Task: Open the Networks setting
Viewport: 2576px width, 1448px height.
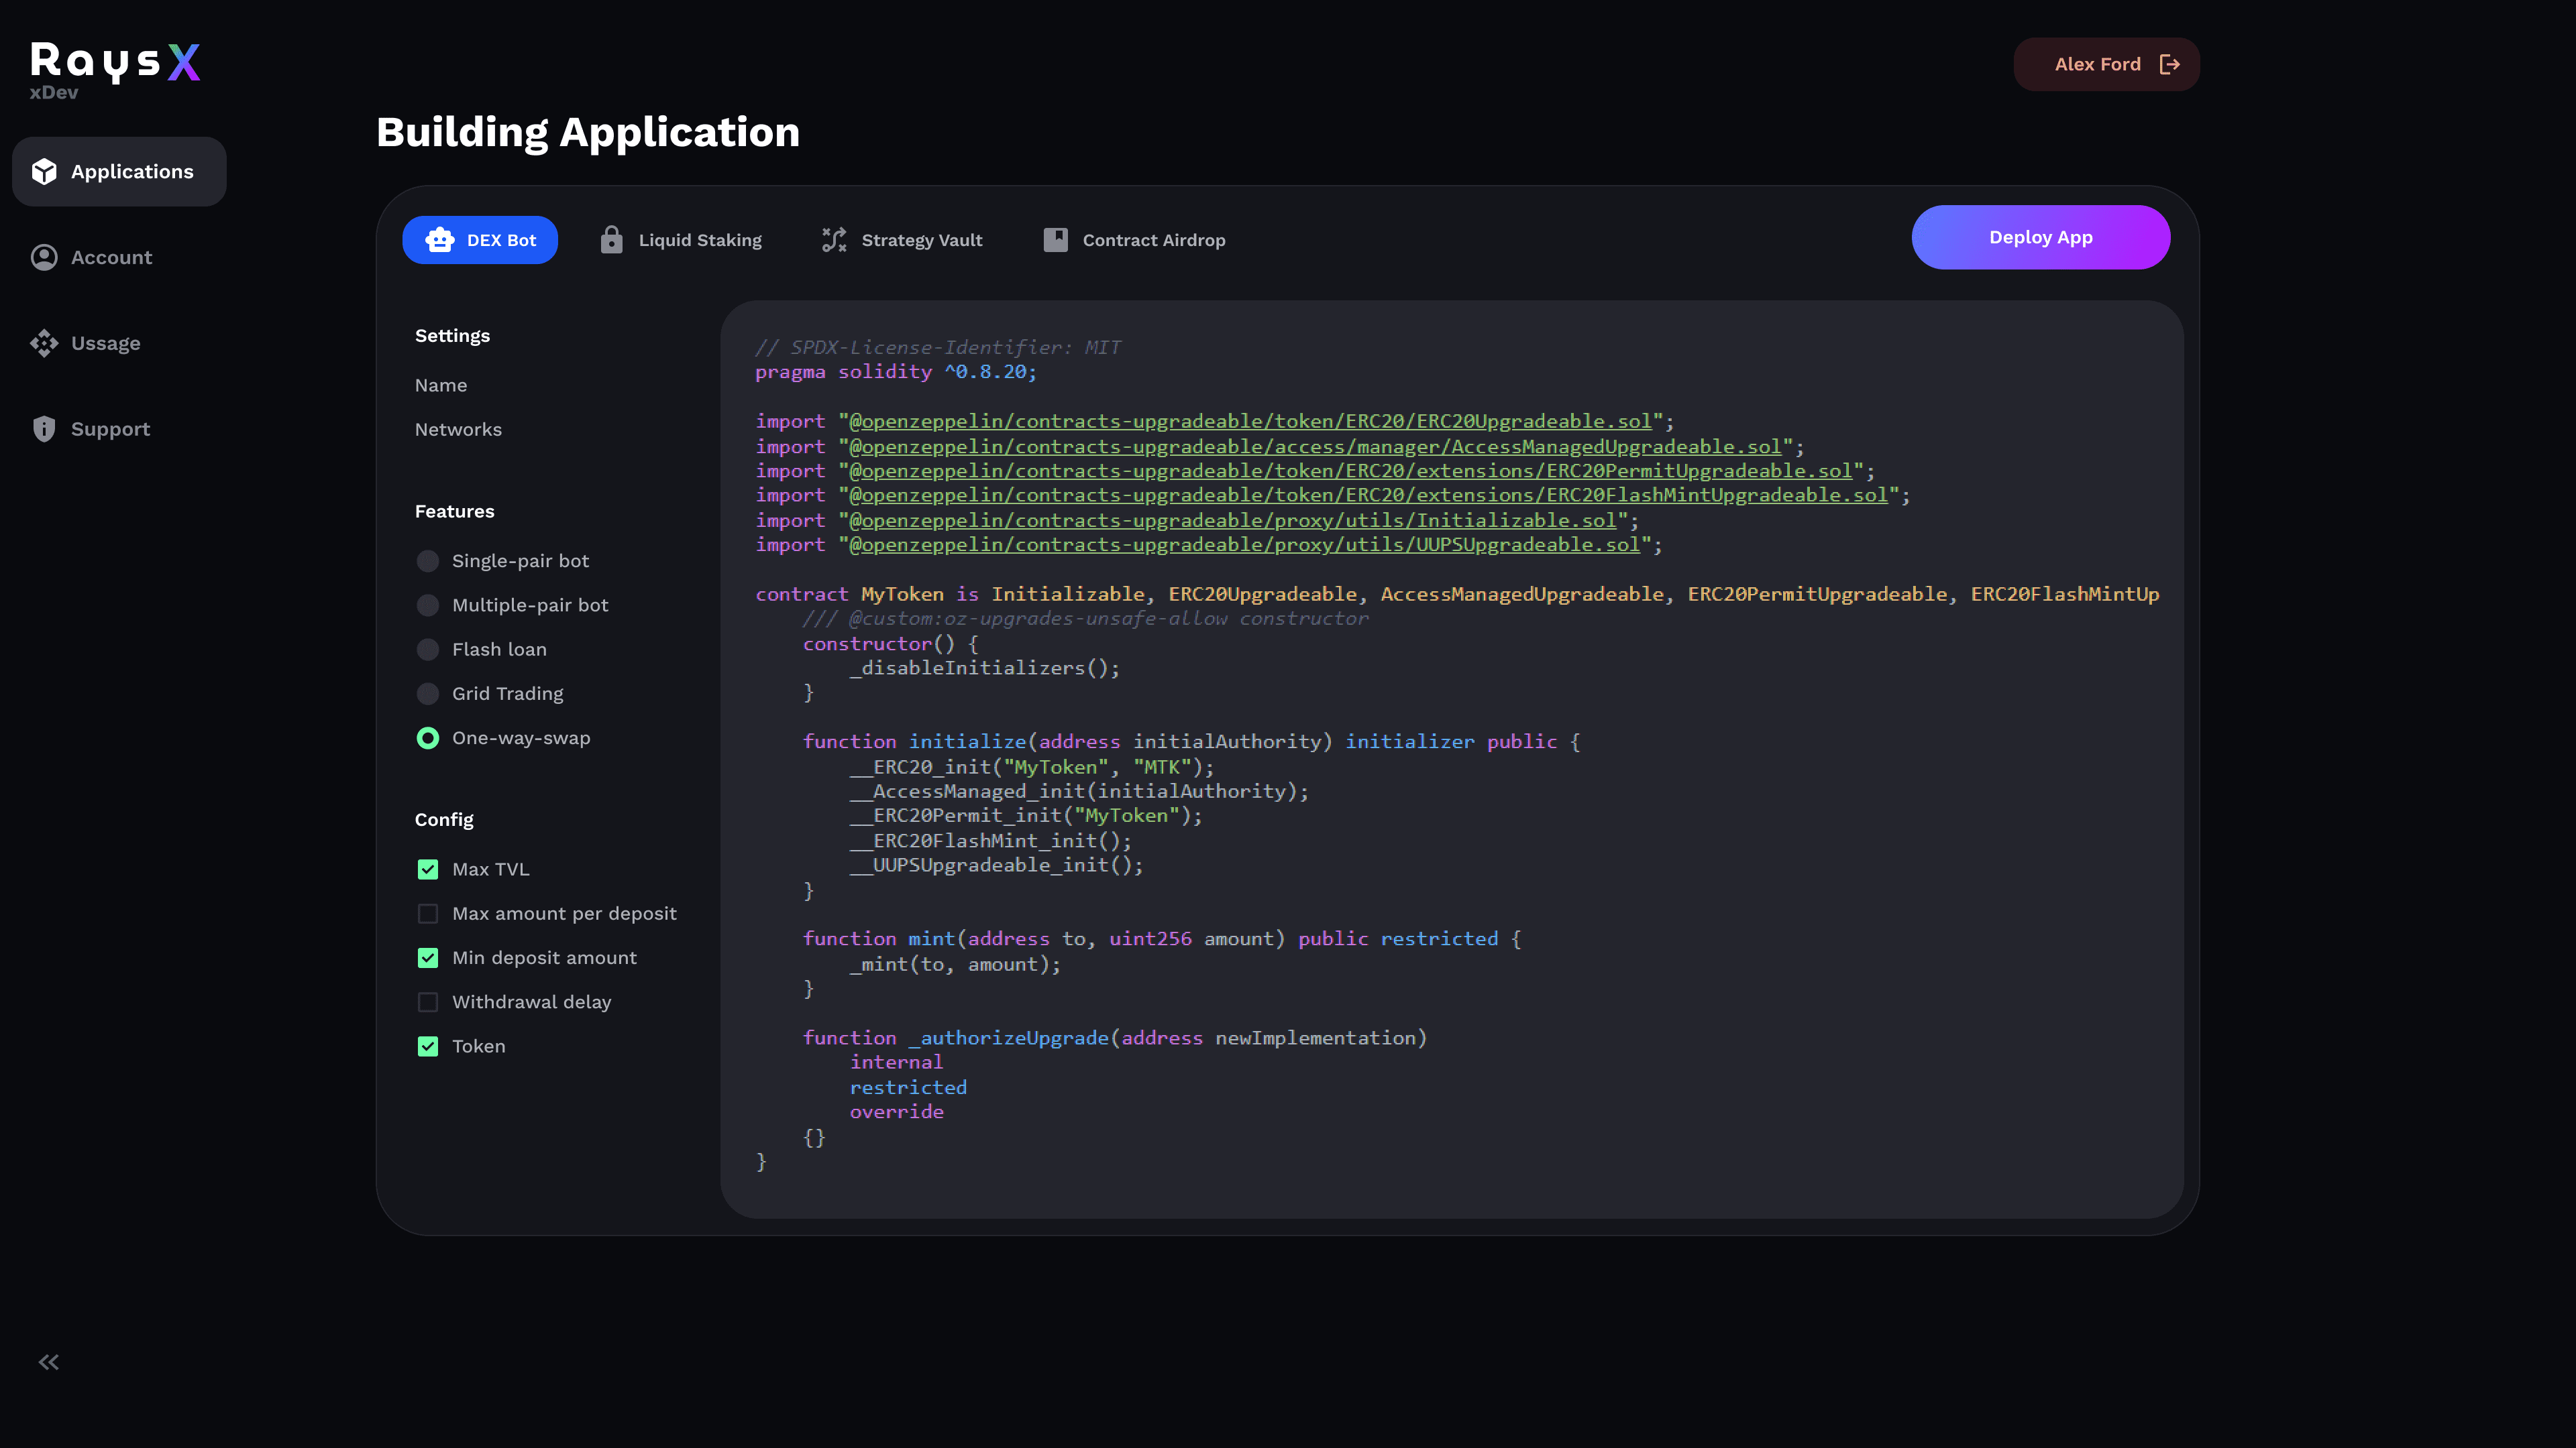Action: tap(458, 430)
